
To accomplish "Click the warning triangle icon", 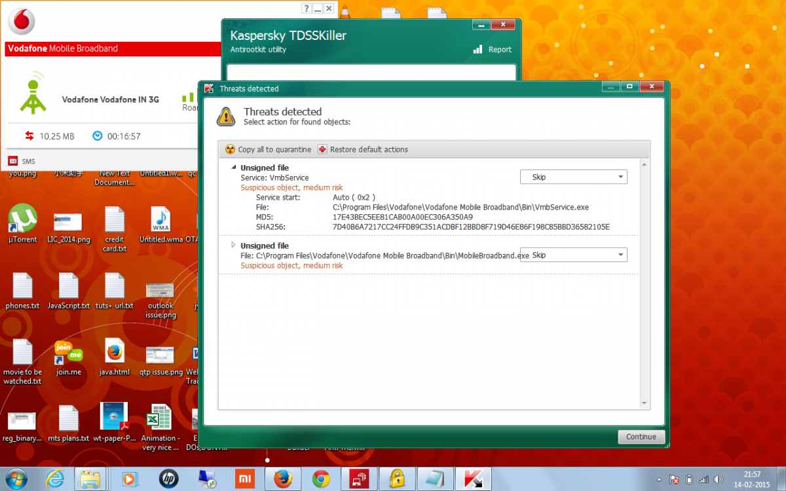I will [226, 117].
